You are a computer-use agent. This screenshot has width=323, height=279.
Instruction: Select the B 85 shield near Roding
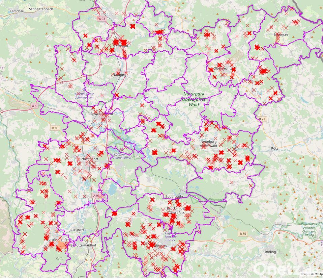243,234
